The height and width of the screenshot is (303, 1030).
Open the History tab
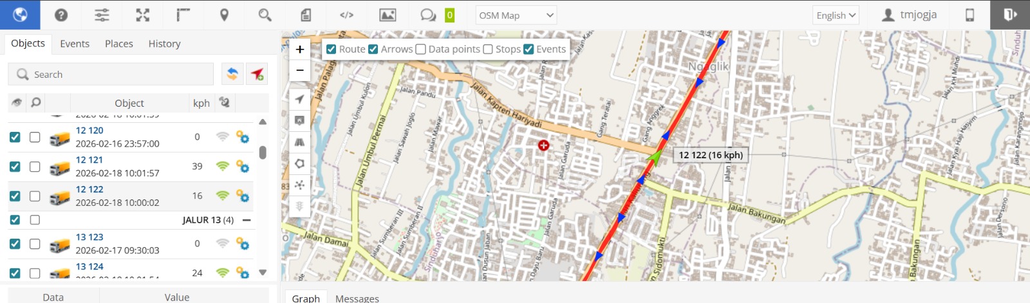[x=164, y=44]
